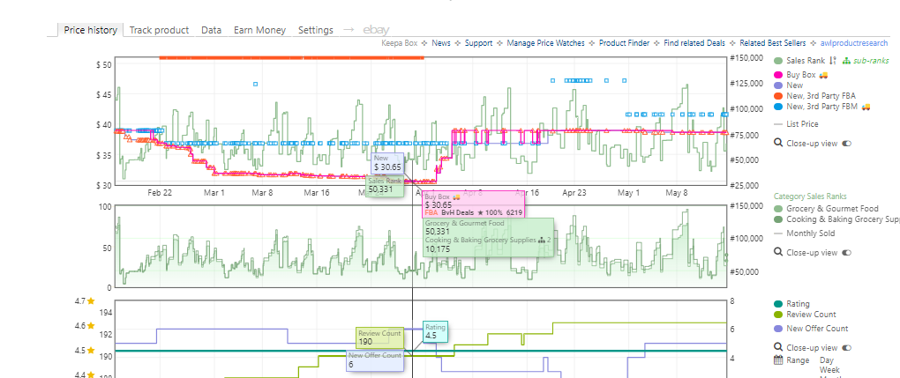This screenshot has height=378, width=900.
Task: Click Find related Deals
Action: (694, 43)
